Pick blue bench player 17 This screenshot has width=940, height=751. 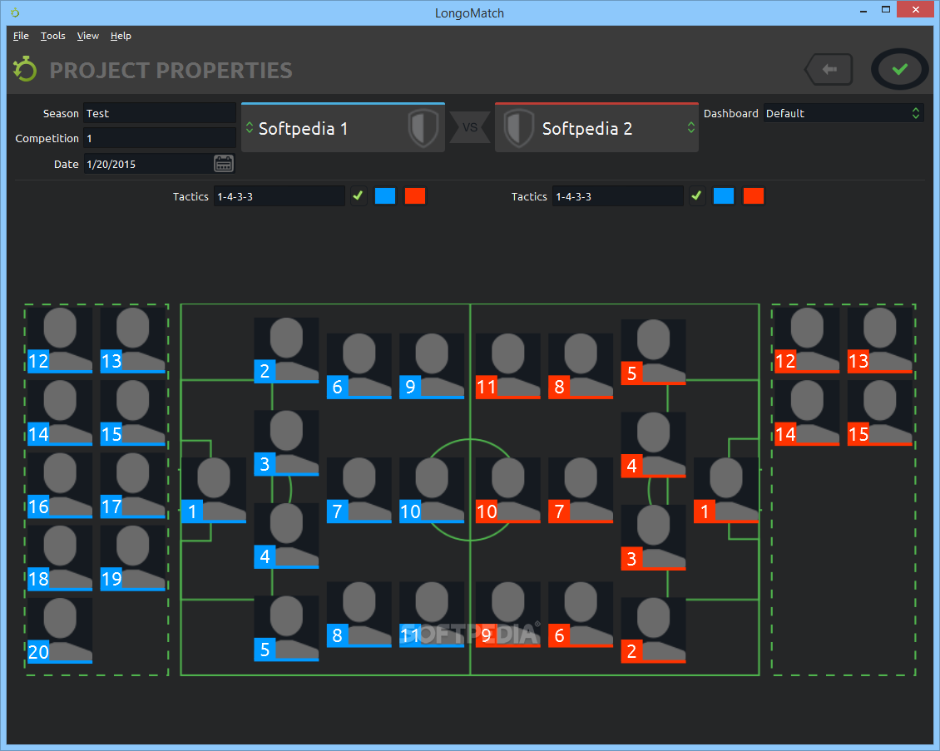[x=132, y=486]
